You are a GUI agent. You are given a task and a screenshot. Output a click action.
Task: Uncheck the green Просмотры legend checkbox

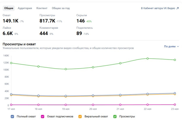point(115,116)
